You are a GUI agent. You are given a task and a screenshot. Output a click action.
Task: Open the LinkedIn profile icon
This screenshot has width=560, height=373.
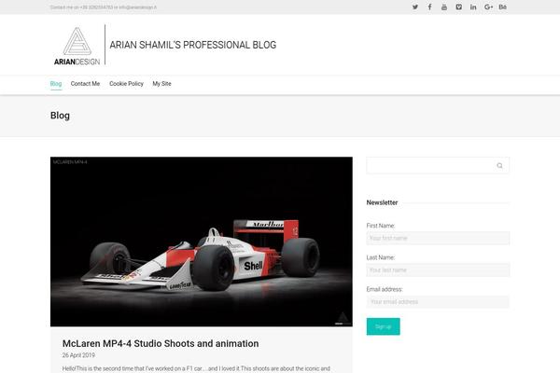coord(473,7)
